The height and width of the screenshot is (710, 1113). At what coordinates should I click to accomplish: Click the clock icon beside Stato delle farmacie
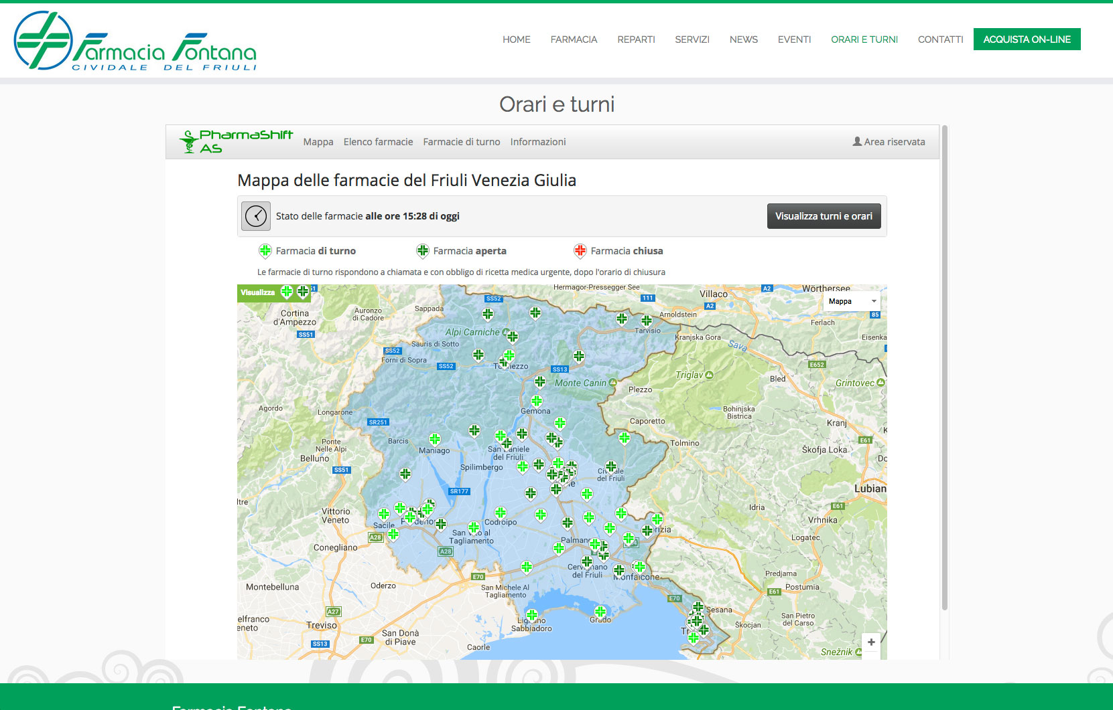click(256, 216)
